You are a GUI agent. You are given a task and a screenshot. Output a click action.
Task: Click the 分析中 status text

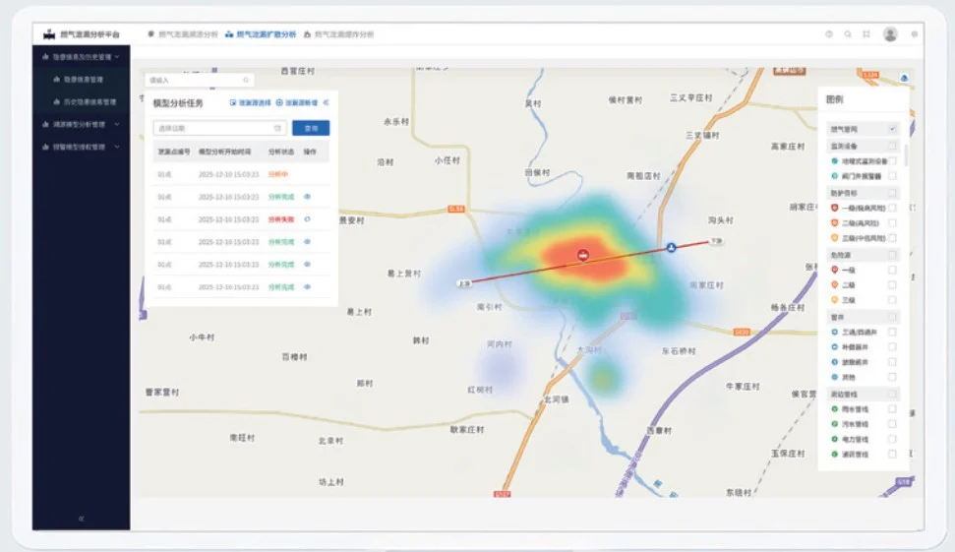click(x=277, y=174)
